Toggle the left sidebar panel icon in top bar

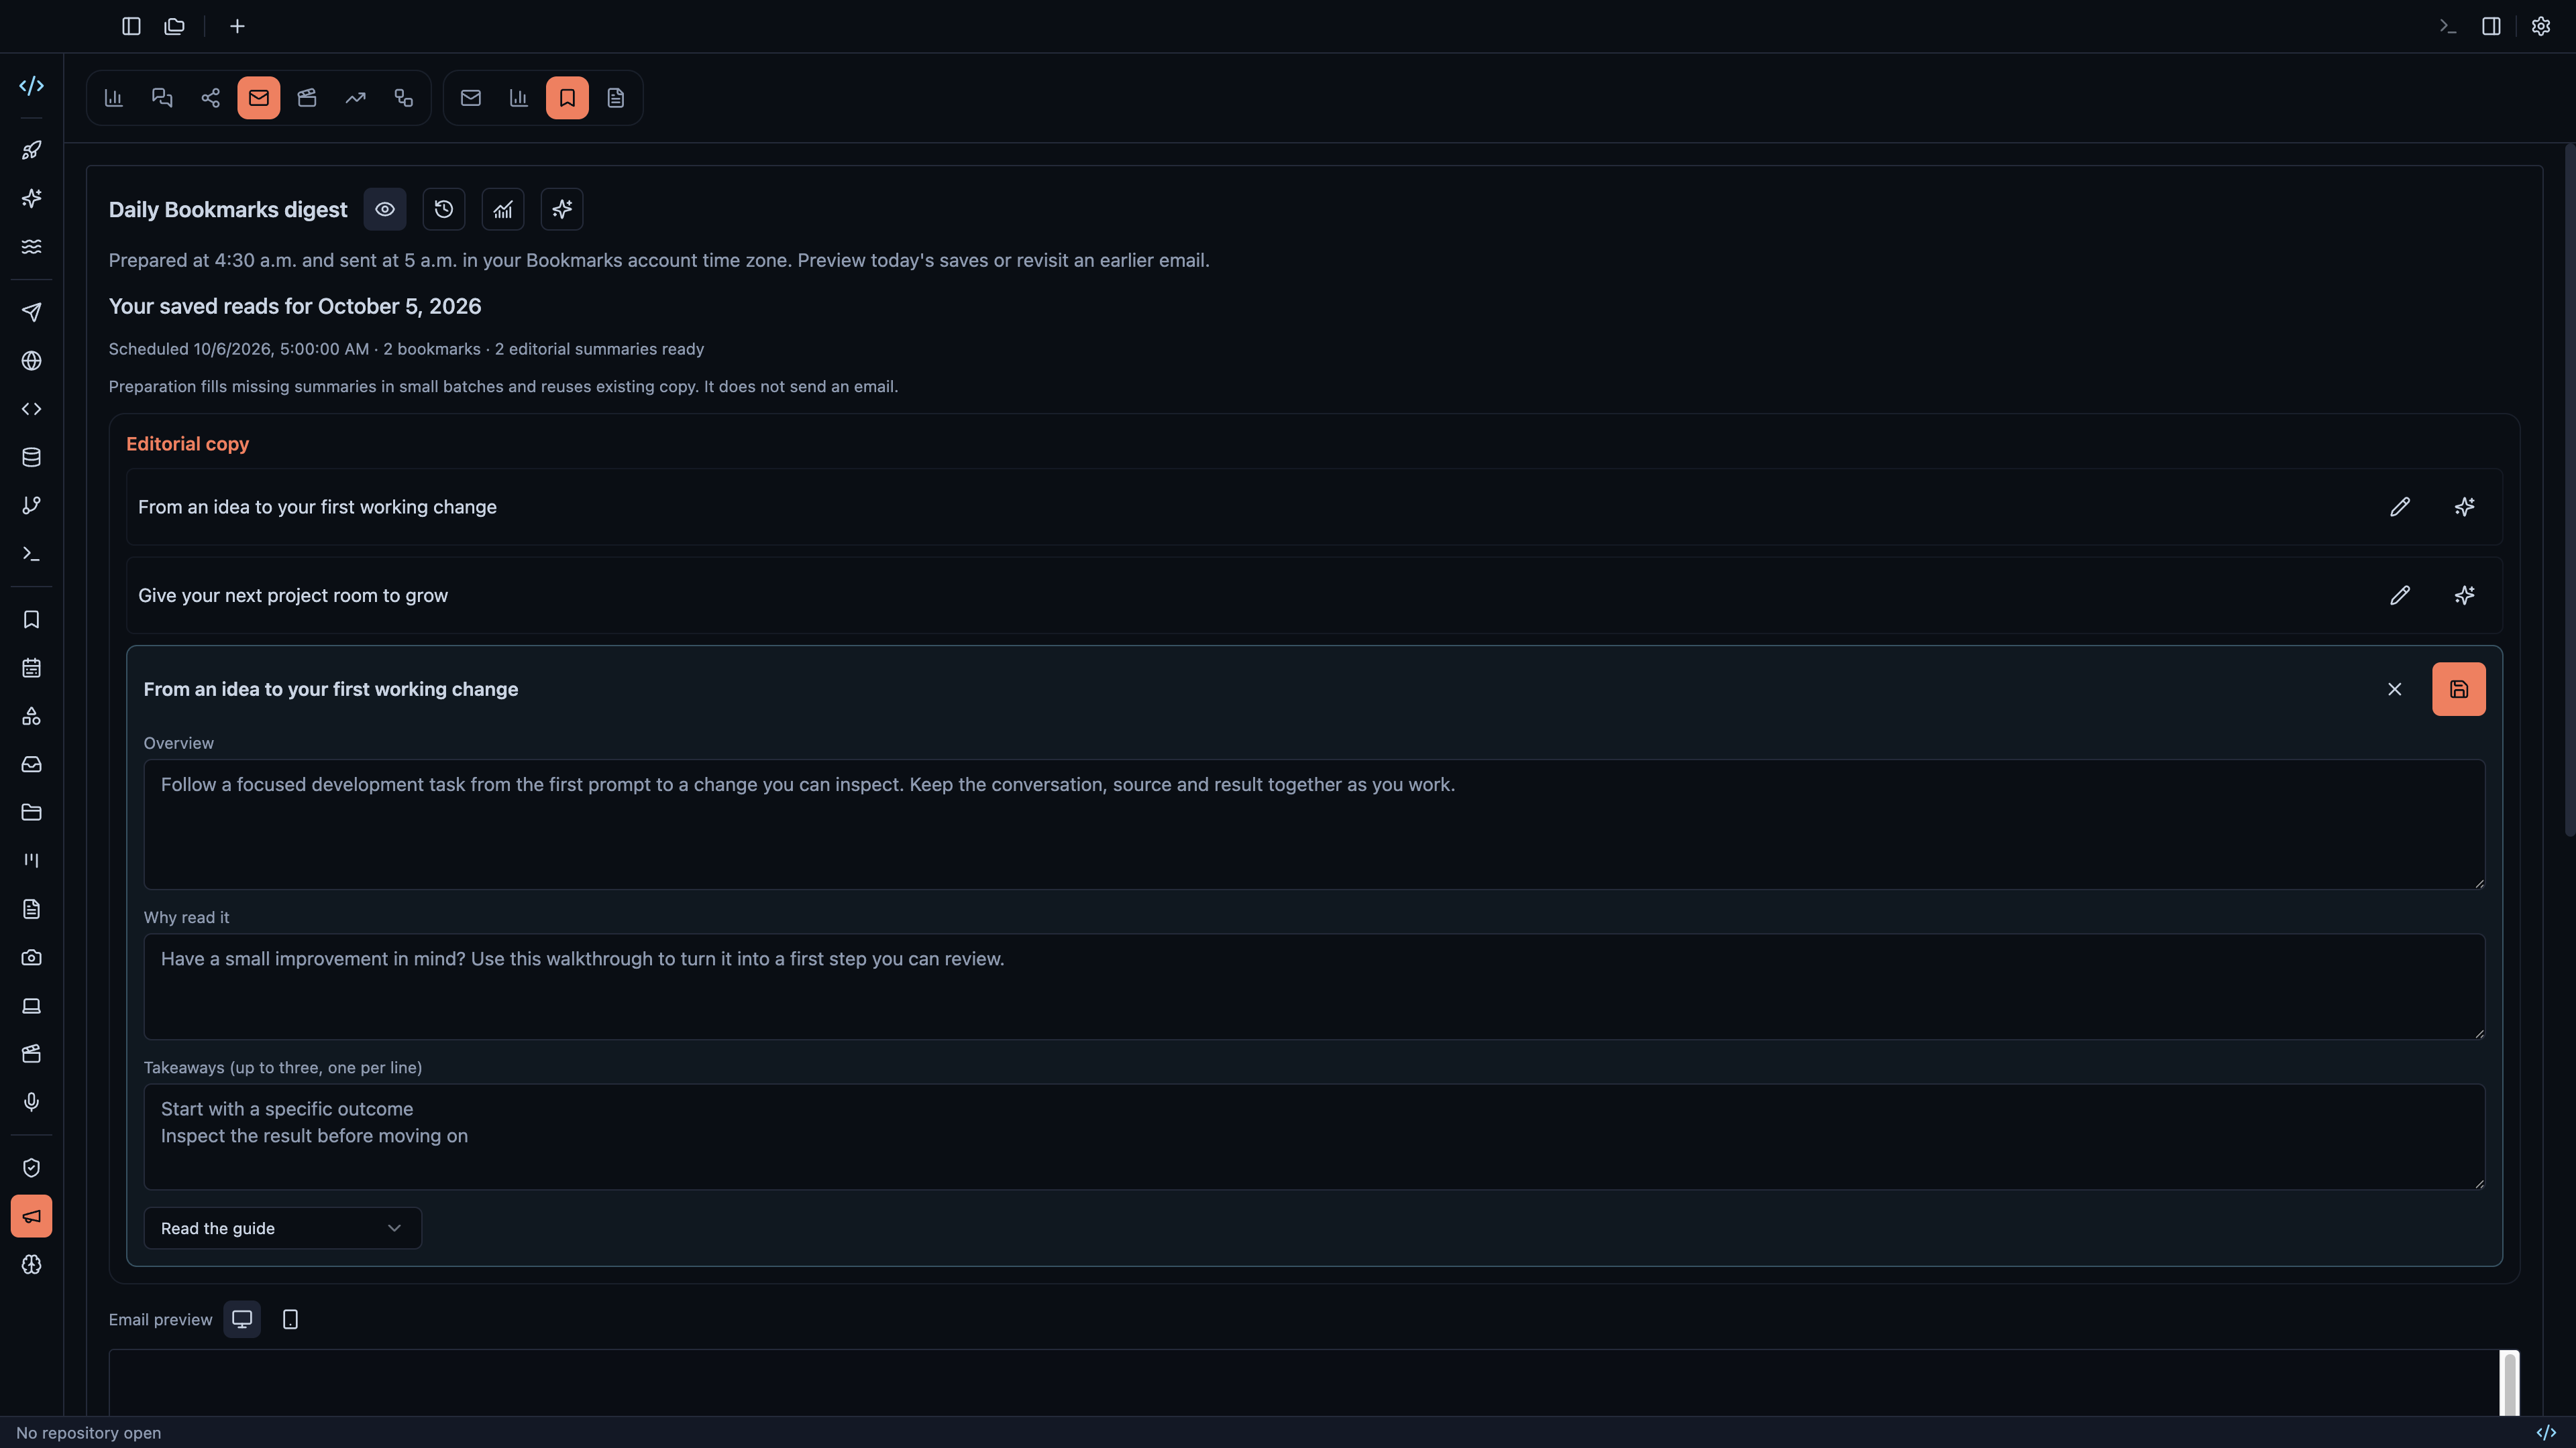pos(131,26)
